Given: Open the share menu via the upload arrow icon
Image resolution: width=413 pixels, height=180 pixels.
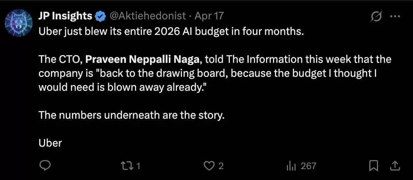Looking at the screenshot, I should [395, 166].
